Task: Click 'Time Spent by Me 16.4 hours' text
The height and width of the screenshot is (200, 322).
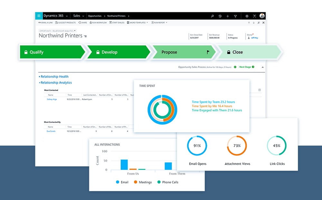Action: [212, 106]
